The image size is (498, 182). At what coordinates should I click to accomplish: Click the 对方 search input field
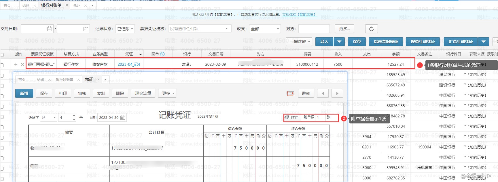[x=314, y=29]
